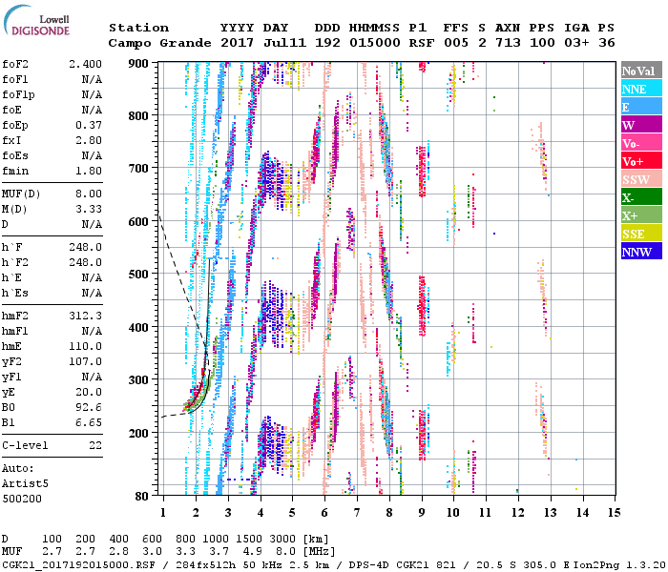Click the 10 MHz frequency axis label

coord(453,513)
